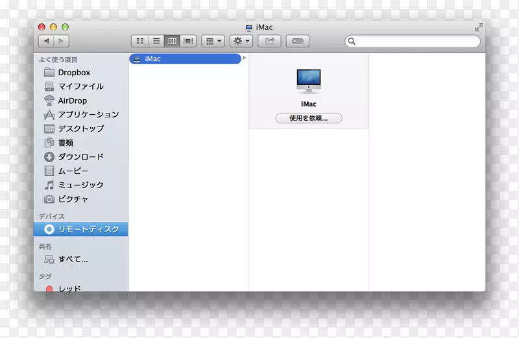Viewport: 519px width, 338px height.
Task: Open Dropbox in the sidebar
Action: coord(80,73)
